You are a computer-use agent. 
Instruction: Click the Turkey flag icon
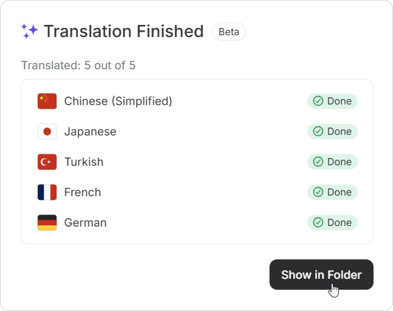tap(47, 162)
